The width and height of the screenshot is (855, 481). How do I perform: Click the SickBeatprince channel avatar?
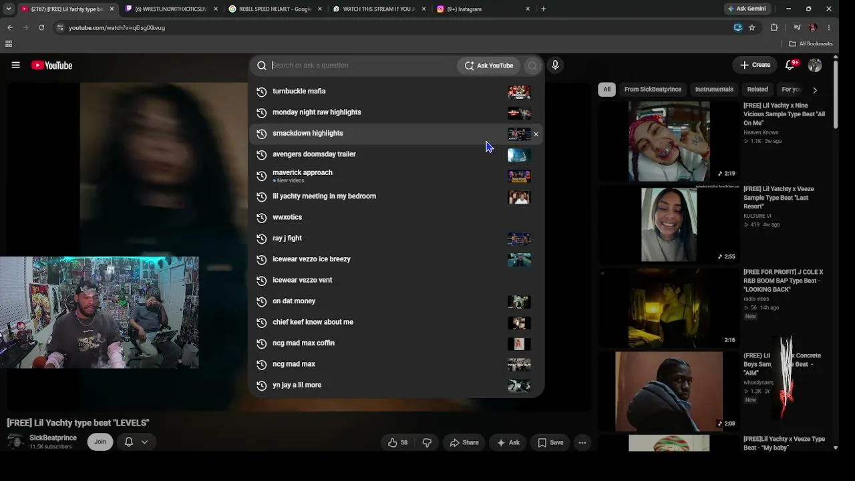(x=15, y=442)
